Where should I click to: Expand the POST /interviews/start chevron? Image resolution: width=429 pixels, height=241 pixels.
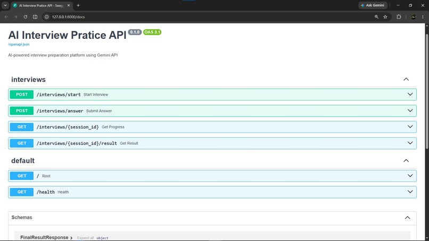pyautogui.click(x=410, y=94)
